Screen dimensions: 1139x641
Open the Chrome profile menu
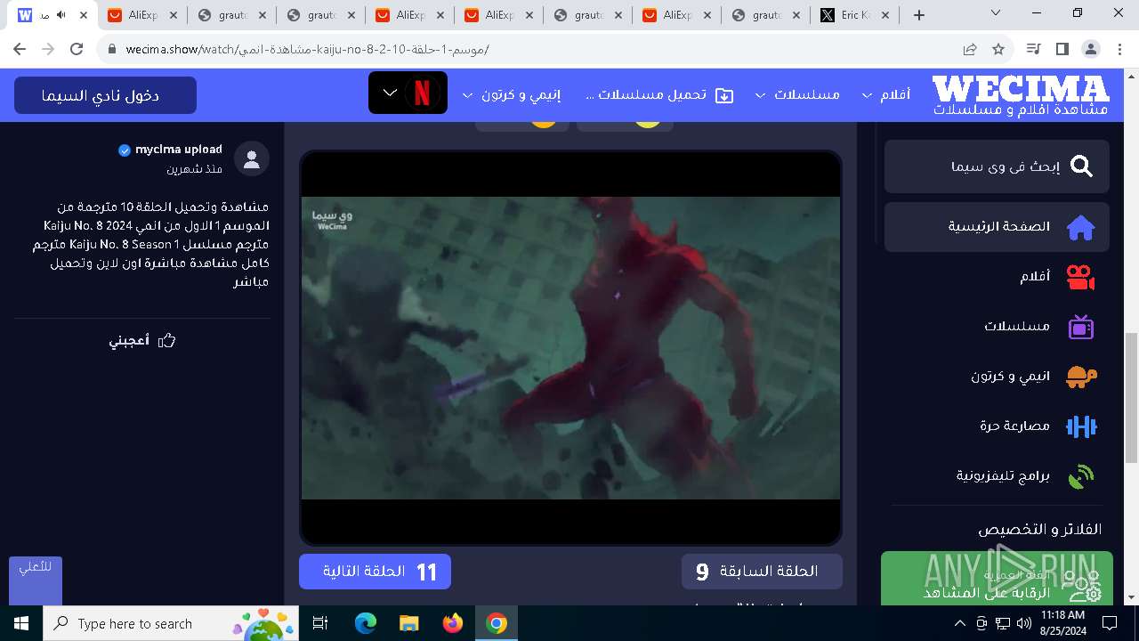point(1090,49)
